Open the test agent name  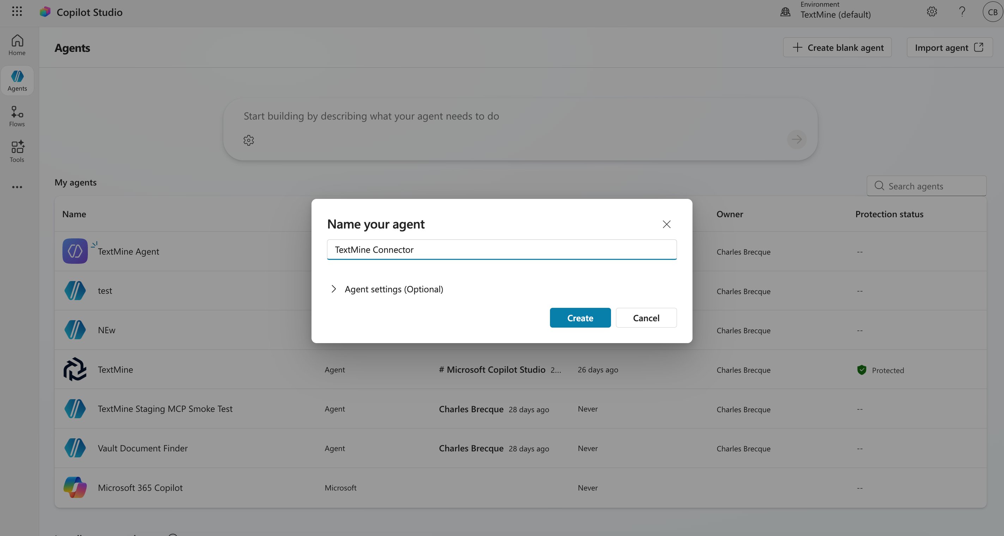[x=105, y=291]
